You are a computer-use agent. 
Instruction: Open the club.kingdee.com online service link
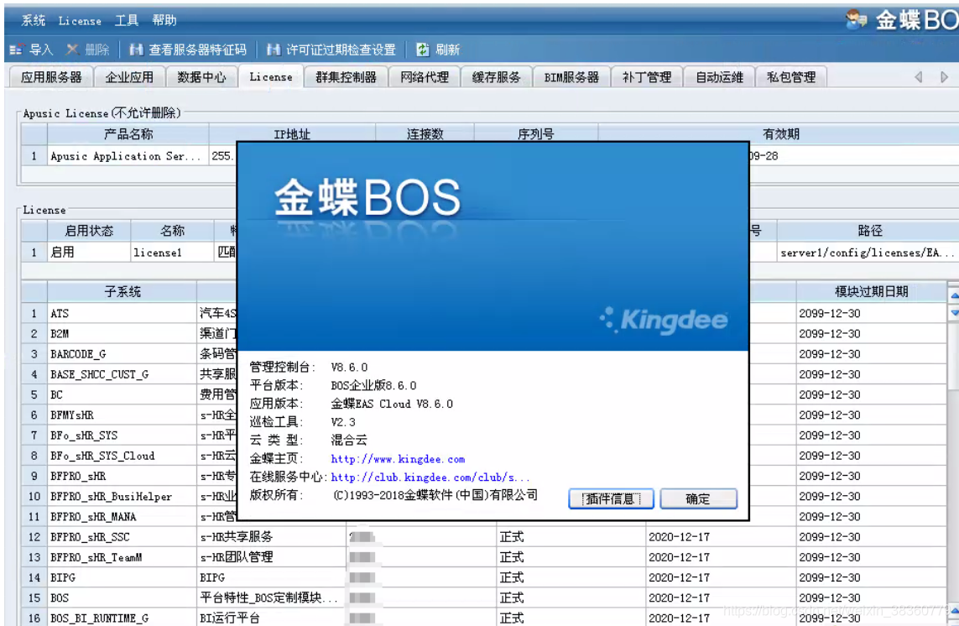(x=430, y=477)
